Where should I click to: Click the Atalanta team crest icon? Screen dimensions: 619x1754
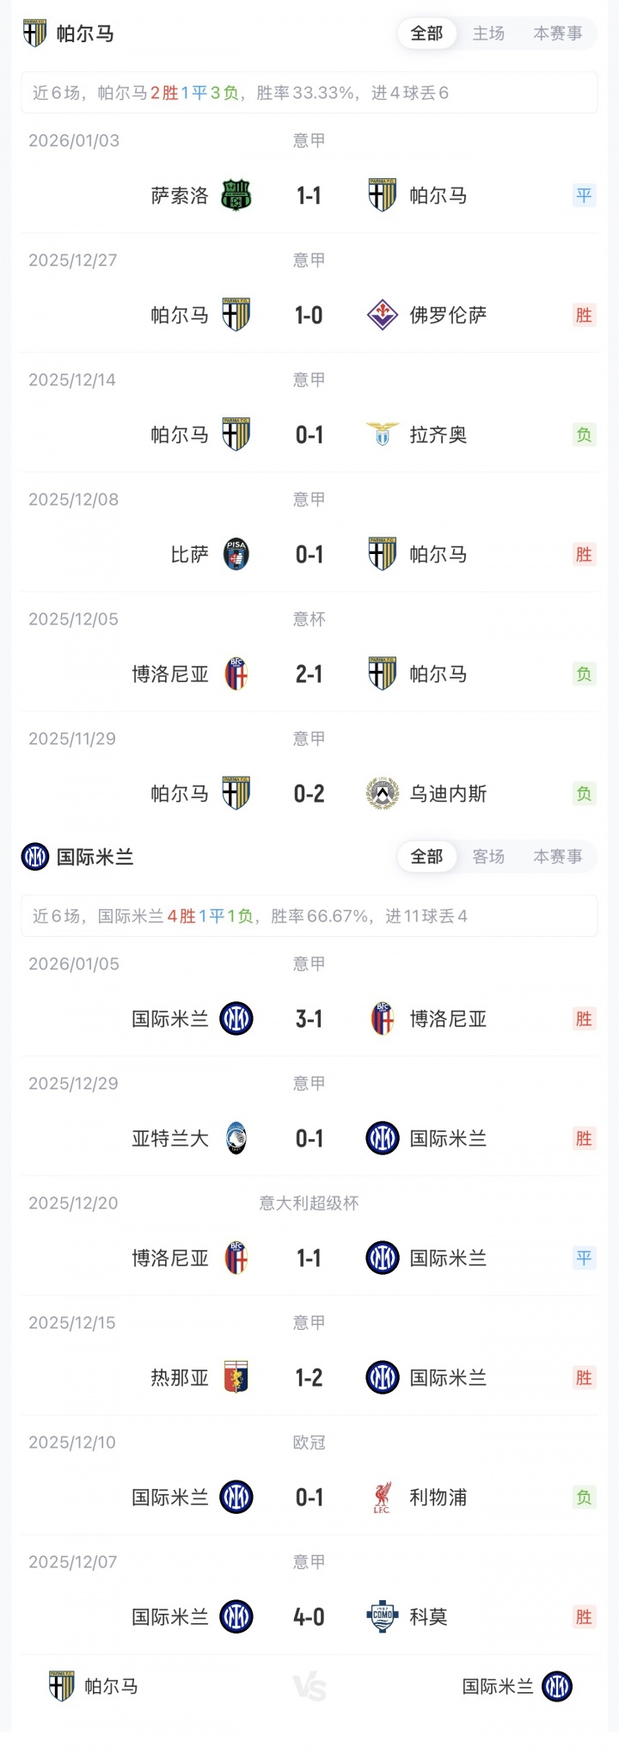point(236,1138)
